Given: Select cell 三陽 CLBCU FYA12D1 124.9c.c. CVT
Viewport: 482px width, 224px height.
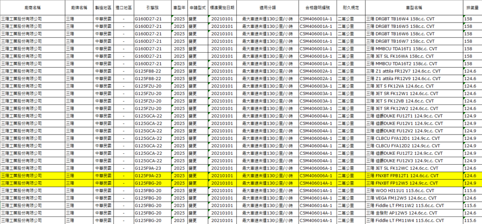Looking at the screenshot, I should click(414, 138).
